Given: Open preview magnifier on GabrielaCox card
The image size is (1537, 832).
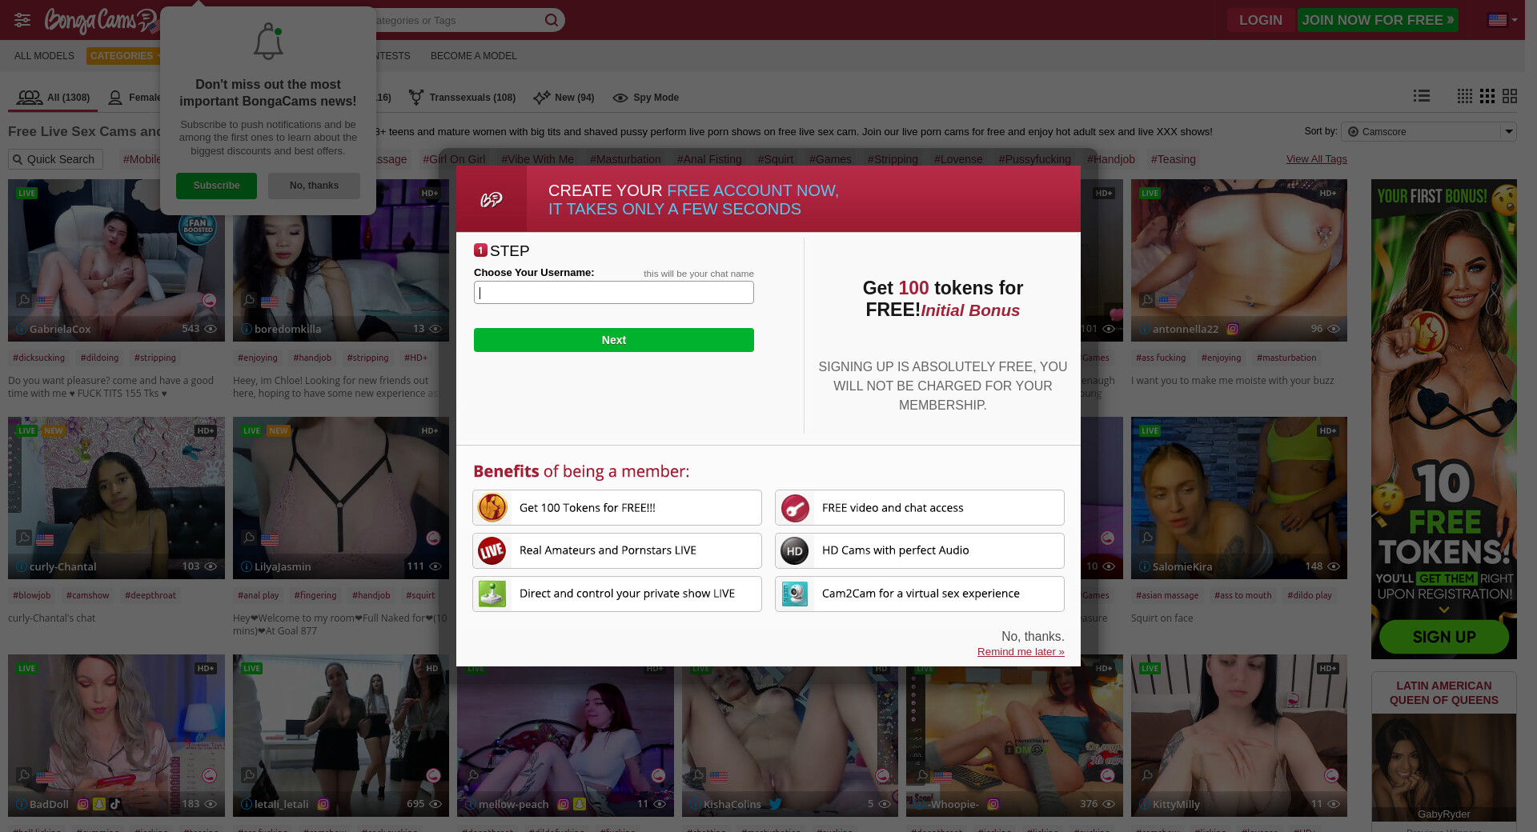Looking at the screenshot, I should point(24,300).
